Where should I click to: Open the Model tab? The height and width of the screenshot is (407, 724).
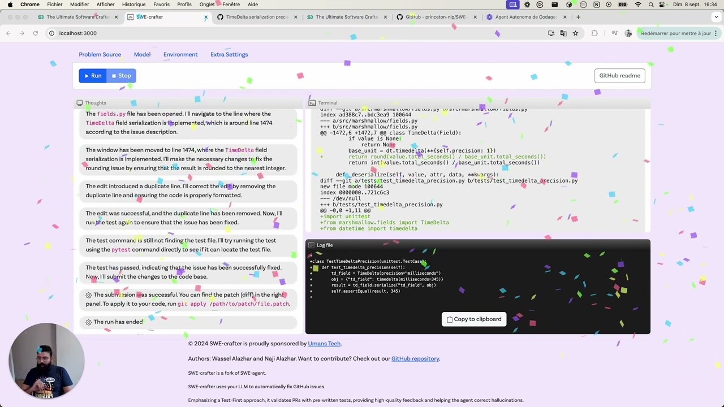tap(142, 54)
